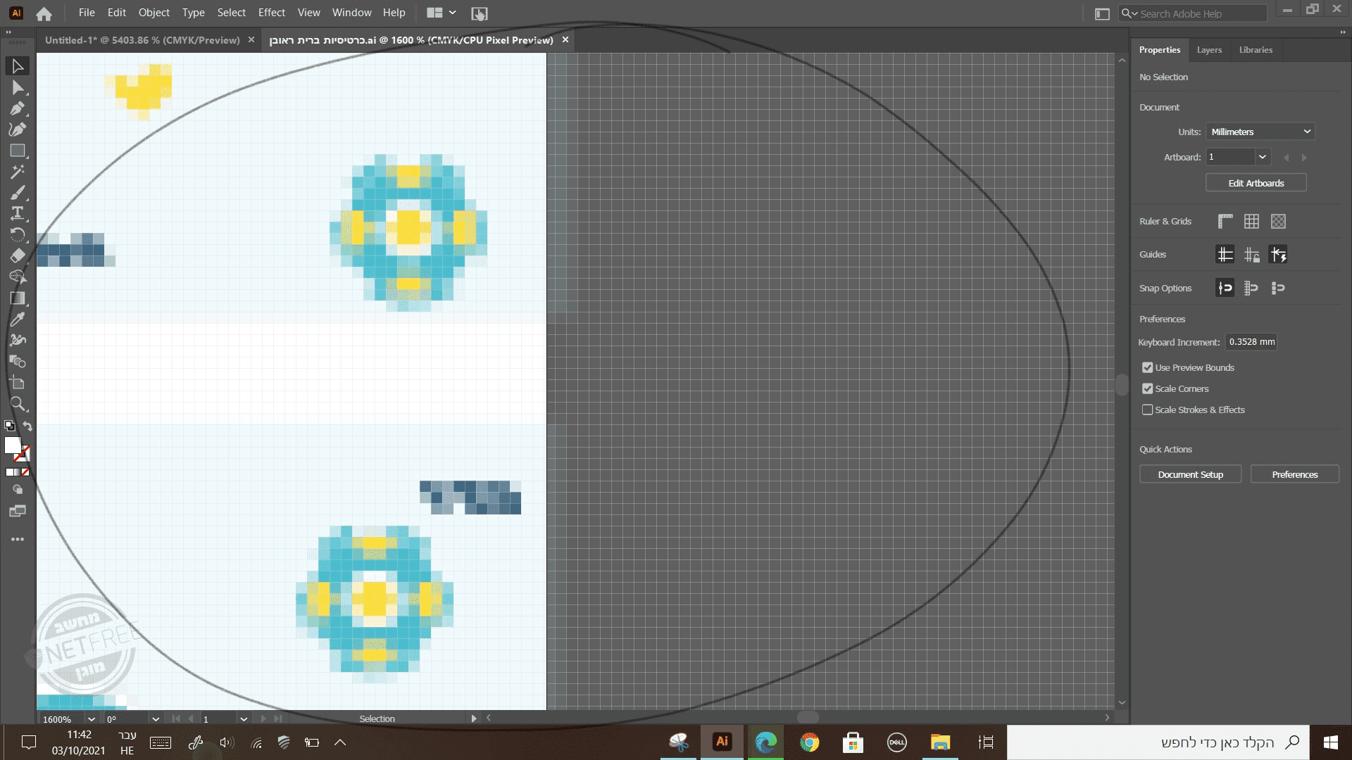Click the Show Rulers icon
This screenshot has width=1352, height=760.
point(1225,222)
